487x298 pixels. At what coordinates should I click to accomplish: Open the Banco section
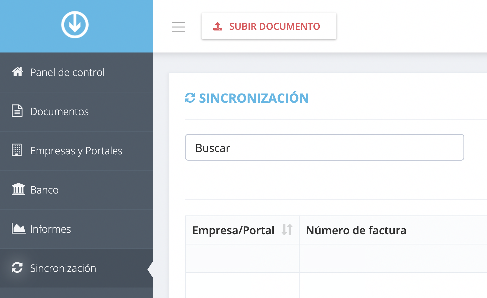tap(76, 190)
